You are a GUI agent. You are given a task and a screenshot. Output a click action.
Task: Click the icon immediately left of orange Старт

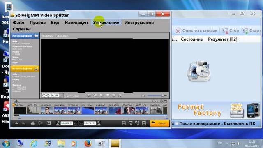pyautogui.click(x=144, y=123)
